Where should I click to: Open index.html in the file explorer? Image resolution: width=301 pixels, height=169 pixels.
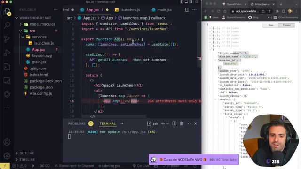tap(39, 75)
